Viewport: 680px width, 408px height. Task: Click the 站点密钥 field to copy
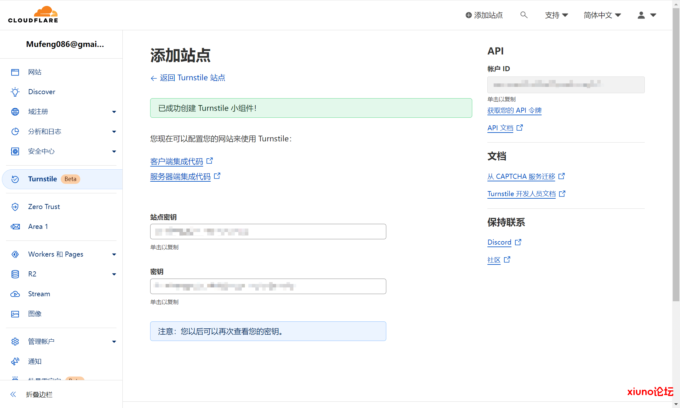[268, 231]
